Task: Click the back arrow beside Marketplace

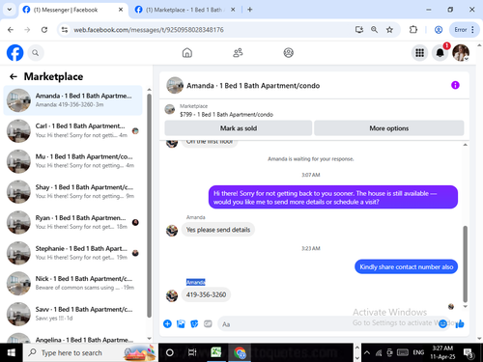Action: (14, 76)
